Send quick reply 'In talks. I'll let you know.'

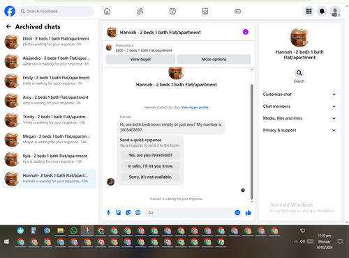[150, 166]
